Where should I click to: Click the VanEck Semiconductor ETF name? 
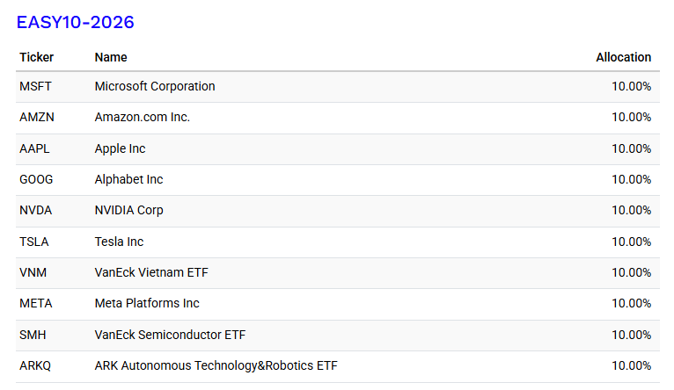click(172, 335)
